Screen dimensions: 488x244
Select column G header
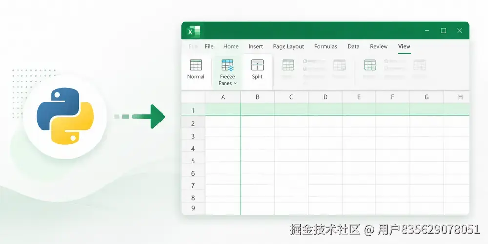point(427,97)
